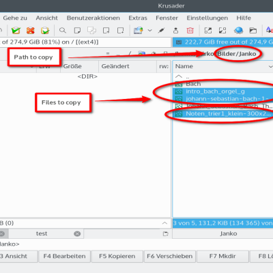This screenshot has width=273, height=273.
Task: Click the blue A rename icon
Action: (x=270, y=30)
